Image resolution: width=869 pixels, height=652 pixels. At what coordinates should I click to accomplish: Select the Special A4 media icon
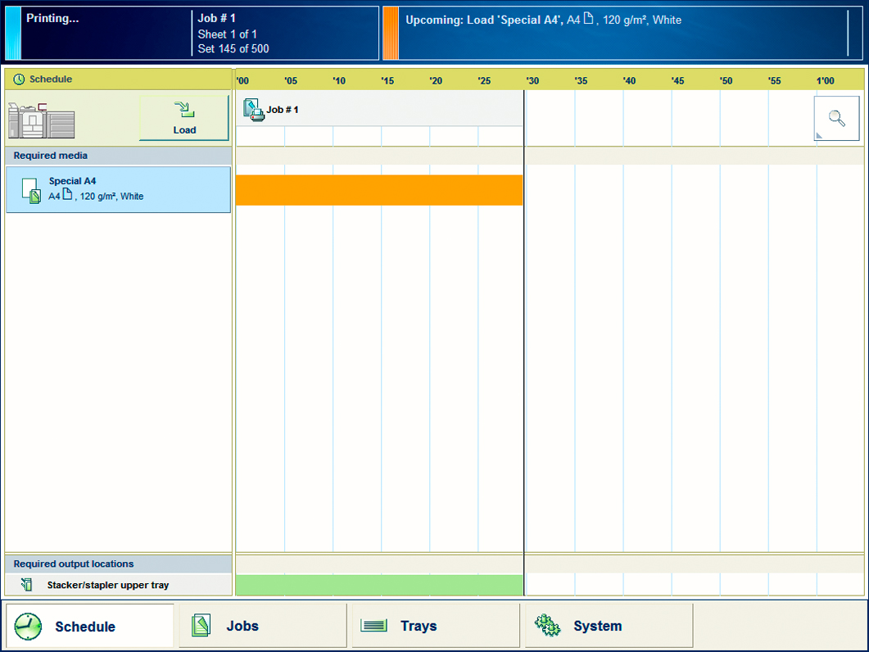[x=30, y=190]
